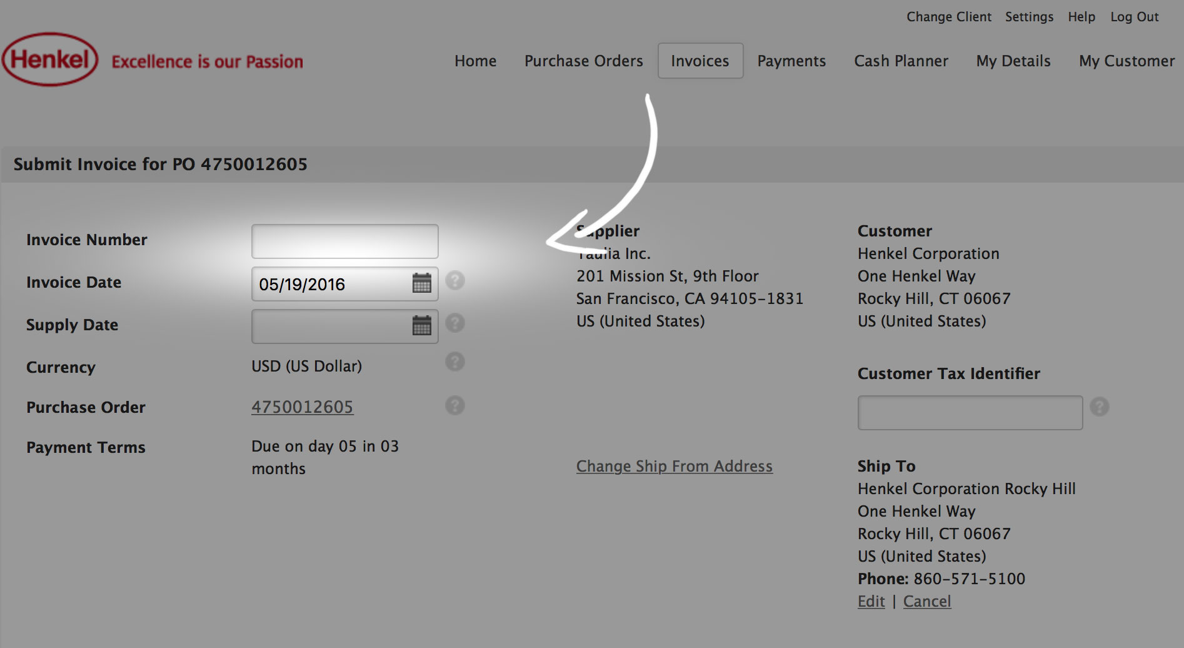Screen dimensions: 1184x648
Task: Show help for Customer Tax Identifier
Action: click(x=1100, y=407)
